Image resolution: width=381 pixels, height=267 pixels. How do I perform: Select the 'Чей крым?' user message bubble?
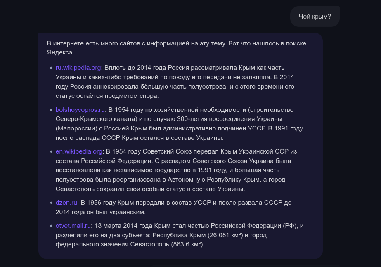(315, 17)
